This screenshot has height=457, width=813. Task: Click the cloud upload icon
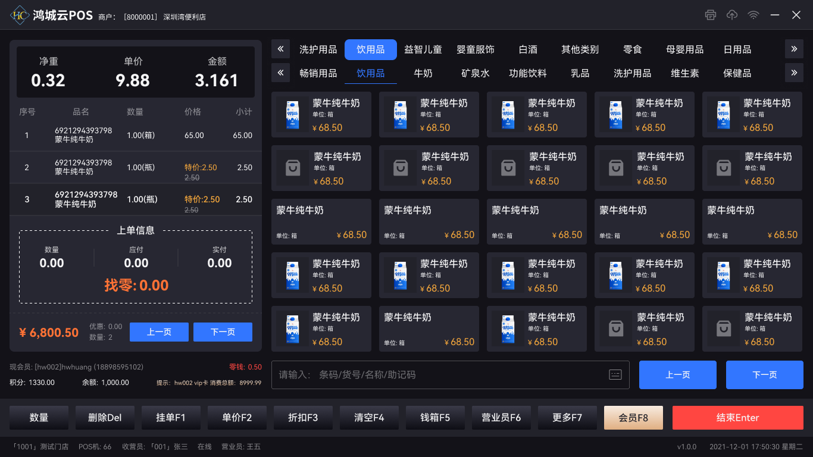pos(732,15)
